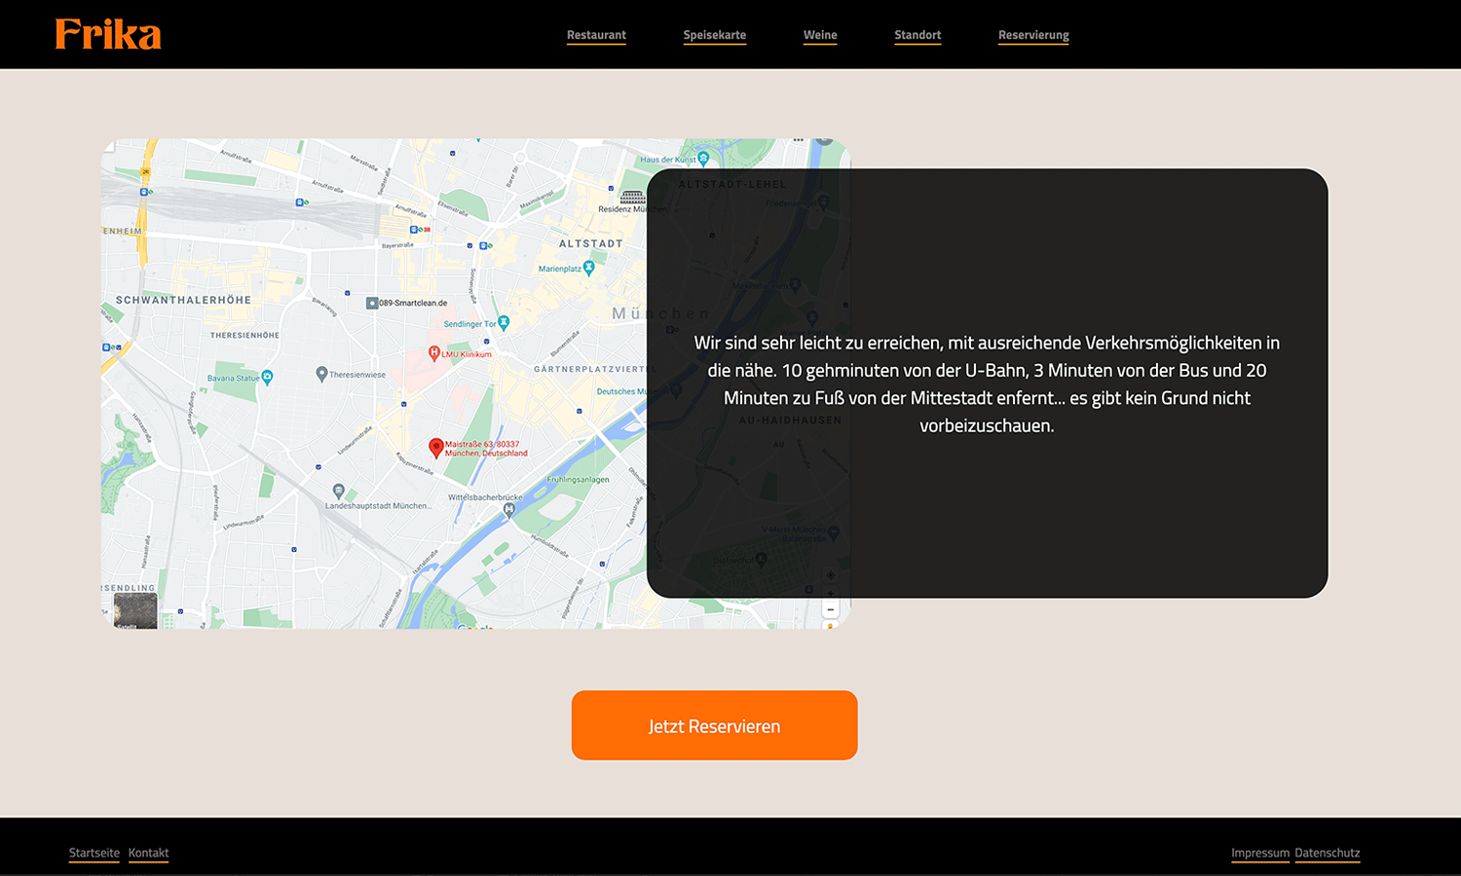Open the Restaurant menu item
This screenshot has width=1461, height=876.
click(596, 35)
